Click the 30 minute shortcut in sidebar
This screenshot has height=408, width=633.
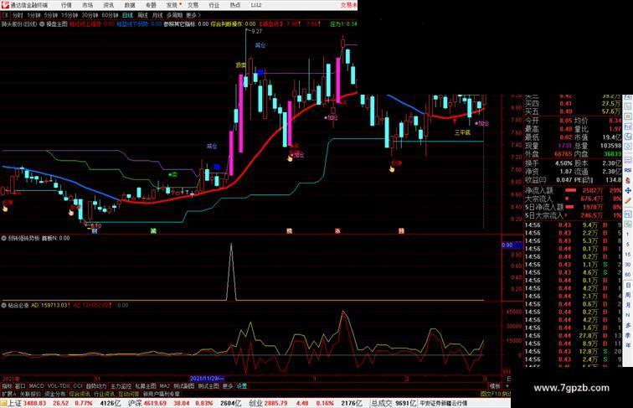[x=628, y=265]
